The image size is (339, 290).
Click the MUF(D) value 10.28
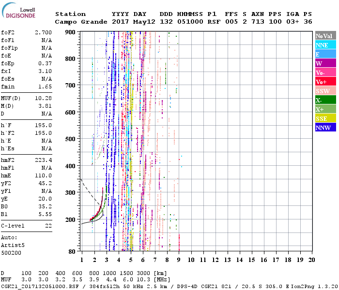pos(43,98)
